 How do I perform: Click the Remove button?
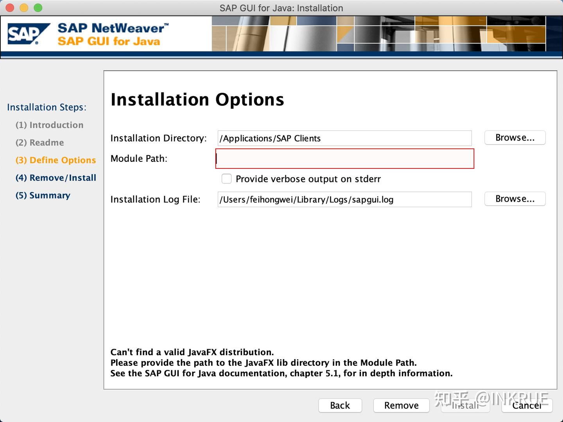pos(401,405)
